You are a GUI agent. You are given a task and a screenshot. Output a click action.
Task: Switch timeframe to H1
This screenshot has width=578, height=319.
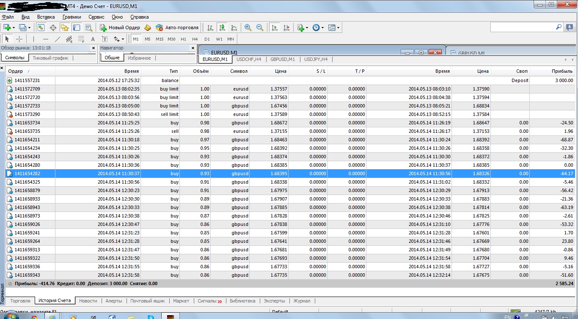[183, 39]
